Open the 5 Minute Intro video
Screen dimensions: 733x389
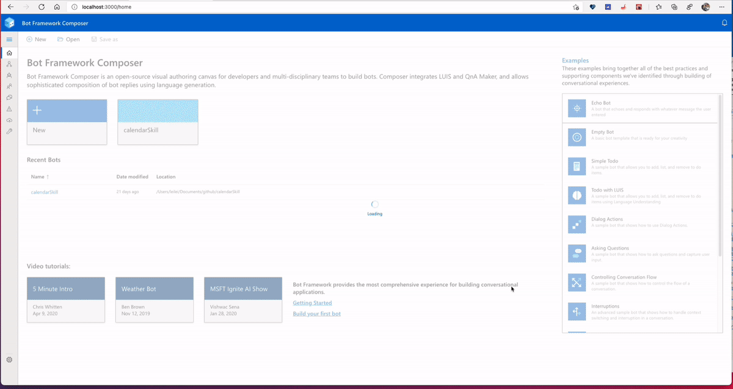[x=66, y=299]
